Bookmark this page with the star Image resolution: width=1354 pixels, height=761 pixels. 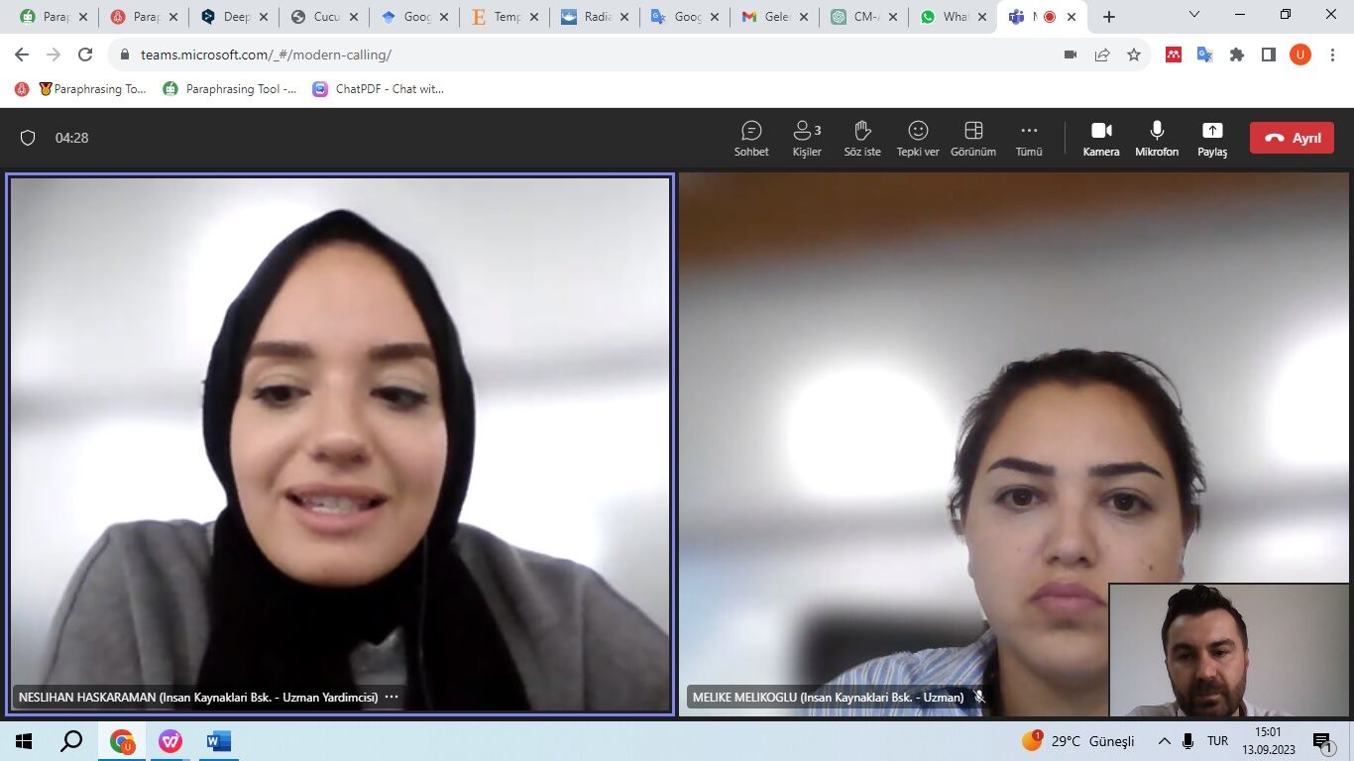click(1134, 54)
